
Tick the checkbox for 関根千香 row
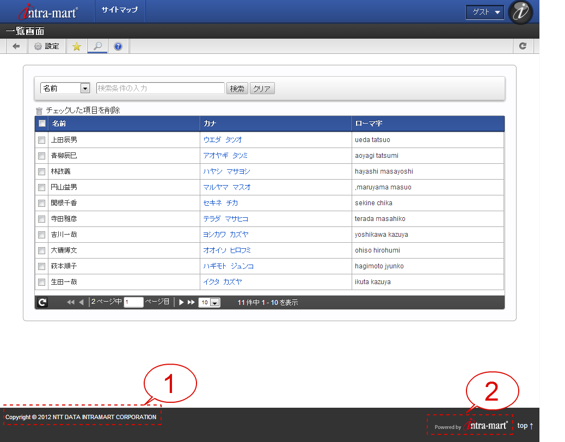(x=42, y=203)
